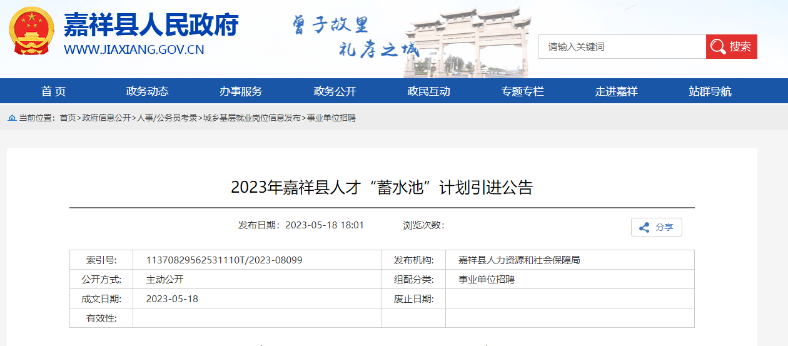Click the 组配分类 label cell
788x346 pixels.
point(413,279)
